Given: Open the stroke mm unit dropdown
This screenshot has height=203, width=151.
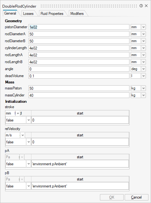Looking at the screenshot, I should 18,113.
